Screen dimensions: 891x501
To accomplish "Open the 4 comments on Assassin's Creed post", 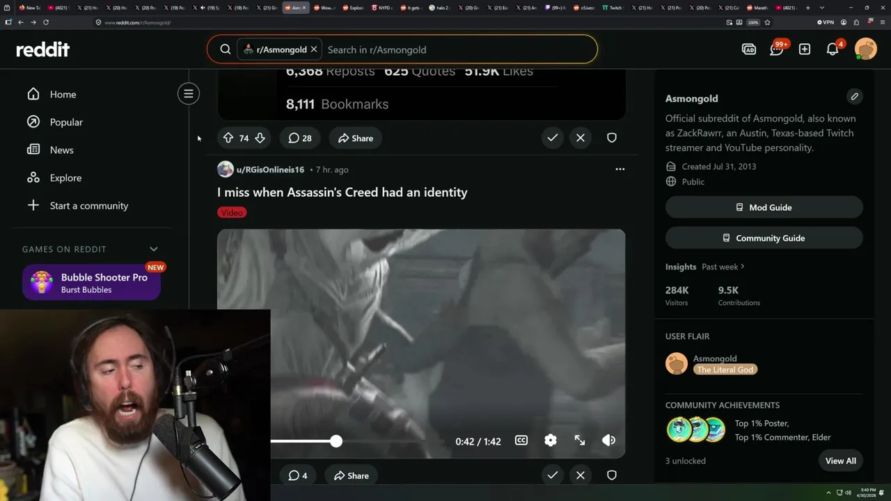I will pyautogui.click(x=298, y=475).
